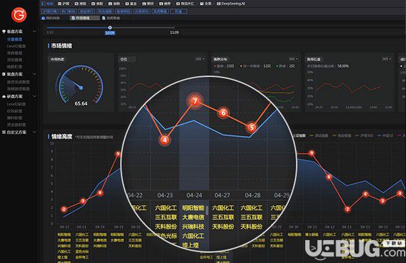Screen dimensions: 406x263
Task: Toggle the 沪深300 legend series
Action: click(x=364, y=135)
